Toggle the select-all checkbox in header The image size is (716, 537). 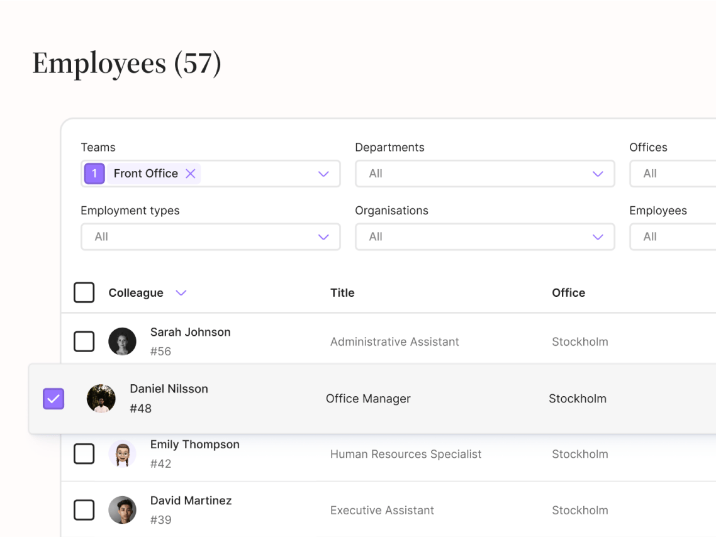(x=84, y=292)
